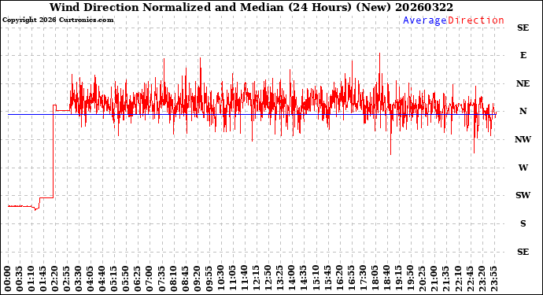
Task: Click the blue horizontal average line
Action: coord(252,114)
